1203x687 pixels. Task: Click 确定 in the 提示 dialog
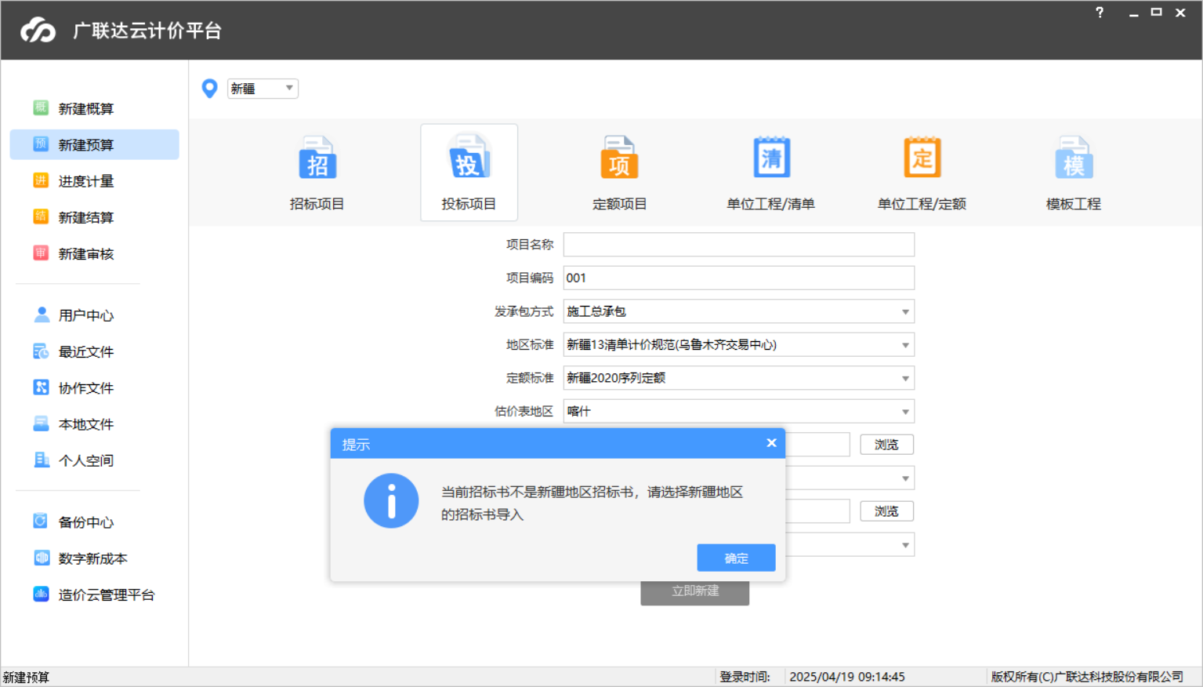tap(736, 558)
